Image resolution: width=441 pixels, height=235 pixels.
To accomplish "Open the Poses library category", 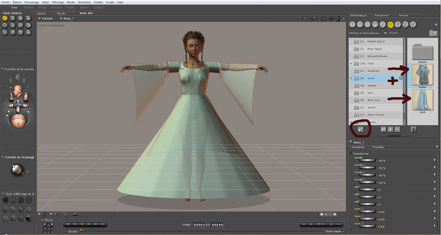I will click(x=360, y=24).
